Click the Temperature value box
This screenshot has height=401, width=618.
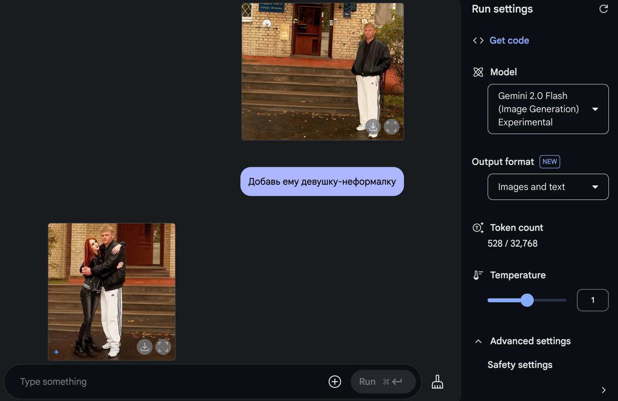pos(592,300)
